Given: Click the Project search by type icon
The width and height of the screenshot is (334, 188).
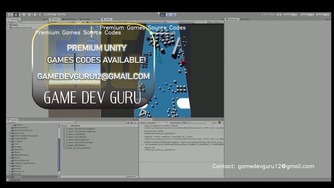Looking at the screenshot, I should pyautogui.click(x=128, y=123).
